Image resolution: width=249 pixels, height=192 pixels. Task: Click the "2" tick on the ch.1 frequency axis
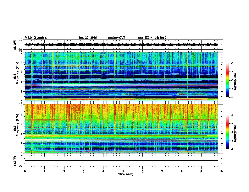tap(22, 92)
